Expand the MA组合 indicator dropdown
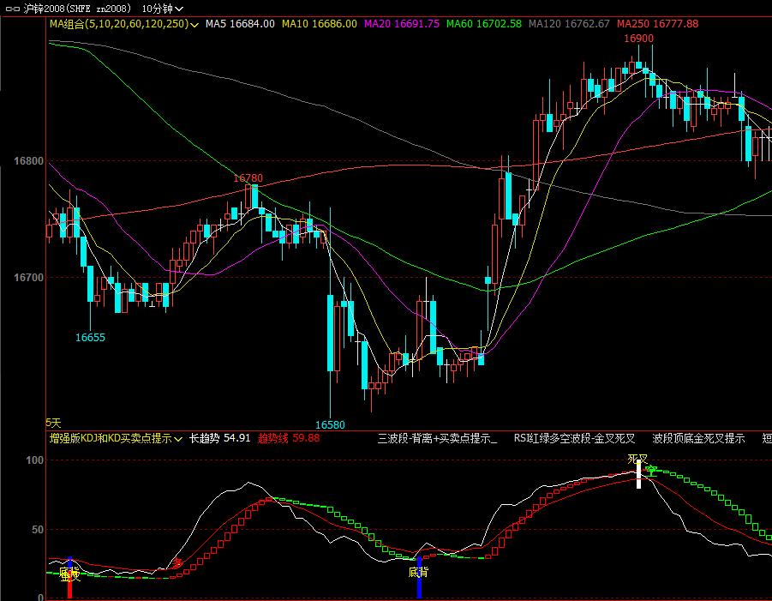772x601 pixels. [124, 24]
